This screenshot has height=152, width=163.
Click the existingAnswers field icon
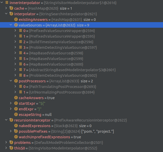pyautogui.click(x=16, y=19)
